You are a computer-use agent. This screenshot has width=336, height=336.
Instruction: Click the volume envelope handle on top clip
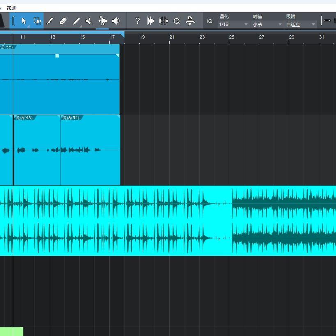tap(57, 56)
